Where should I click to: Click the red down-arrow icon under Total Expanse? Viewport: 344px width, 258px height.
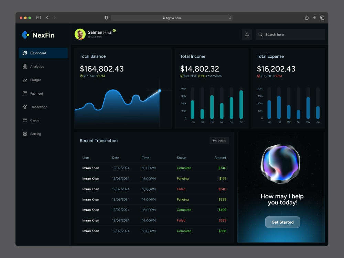click(x=258, y=76)
